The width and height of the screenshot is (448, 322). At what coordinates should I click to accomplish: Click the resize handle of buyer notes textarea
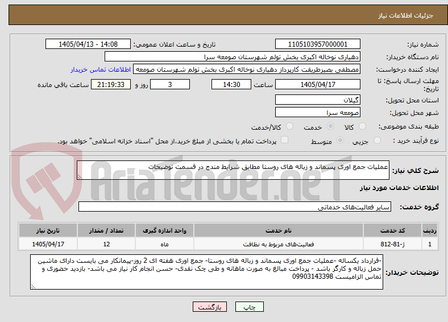pos(33,287)
